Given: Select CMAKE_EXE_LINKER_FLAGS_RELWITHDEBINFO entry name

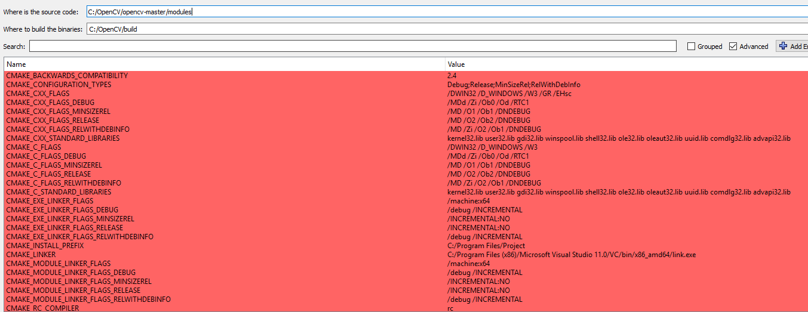Looking at the screenshot, I should click(x=79, y=237).
